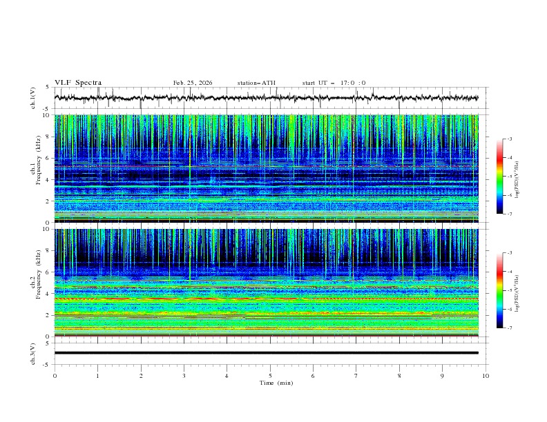Click the 'ch.3(V)' axis label

tap(33, 354)
